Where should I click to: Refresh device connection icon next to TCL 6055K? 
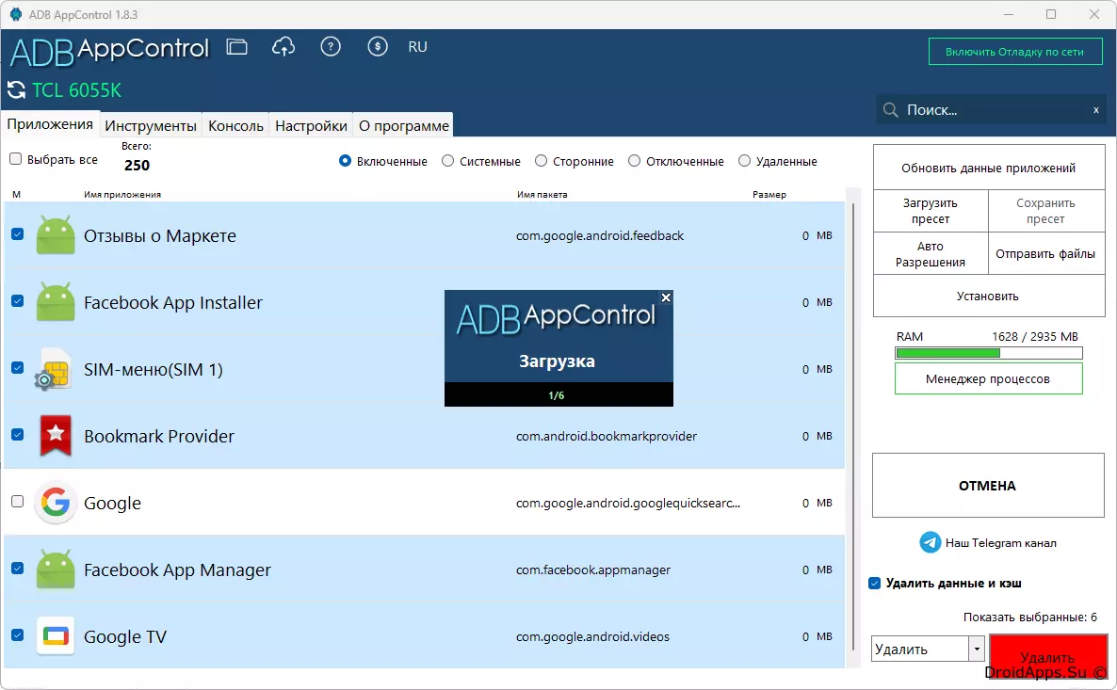pyautogui.click(x=16, y=90)
